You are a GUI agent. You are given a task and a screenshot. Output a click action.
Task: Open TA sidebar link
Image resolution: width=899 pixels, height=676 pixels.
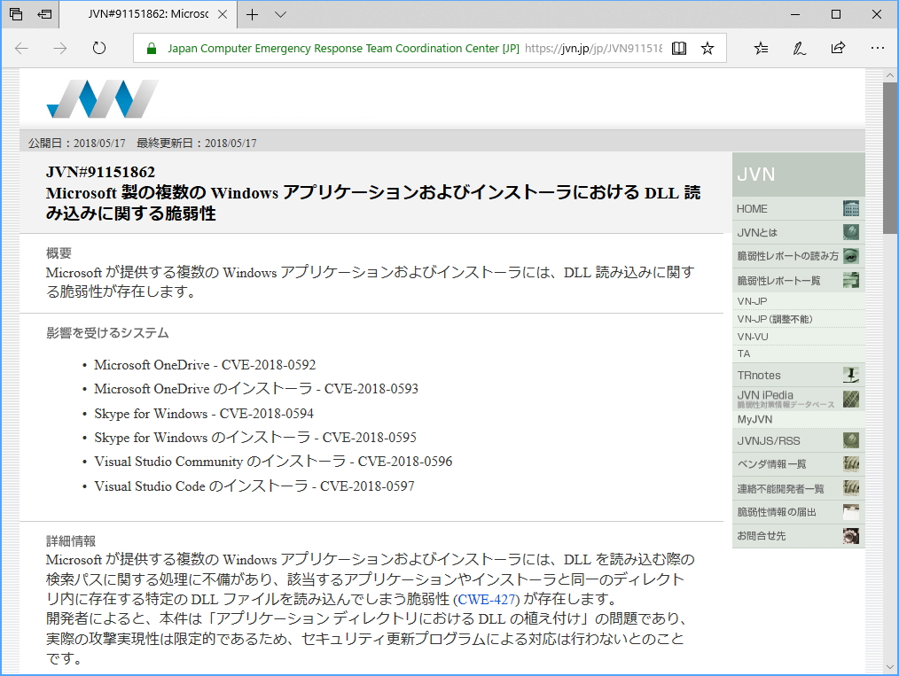(798, 354)
